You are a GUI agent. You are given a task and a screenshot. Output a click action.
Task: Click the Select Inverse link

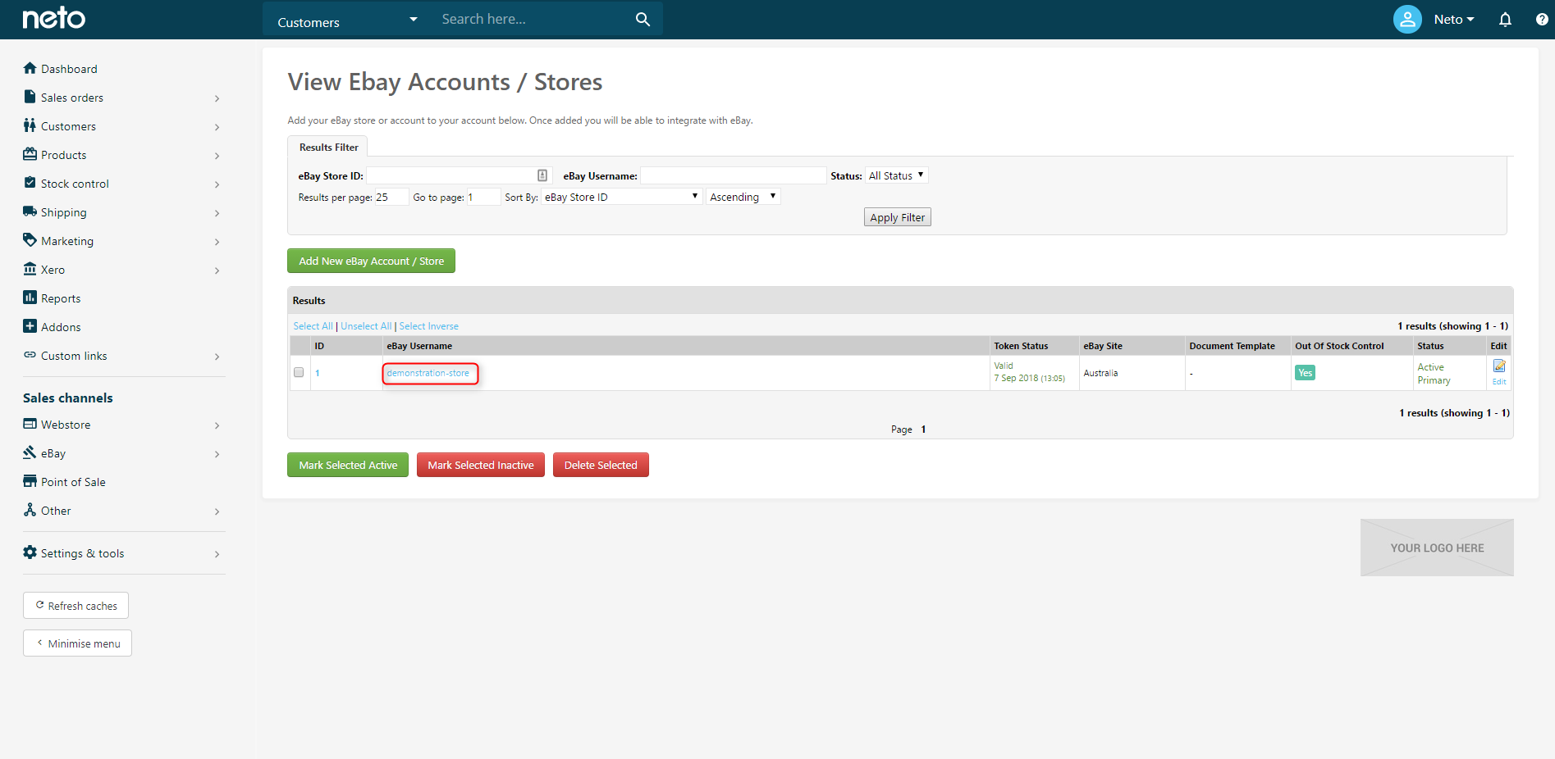(429, 326)
